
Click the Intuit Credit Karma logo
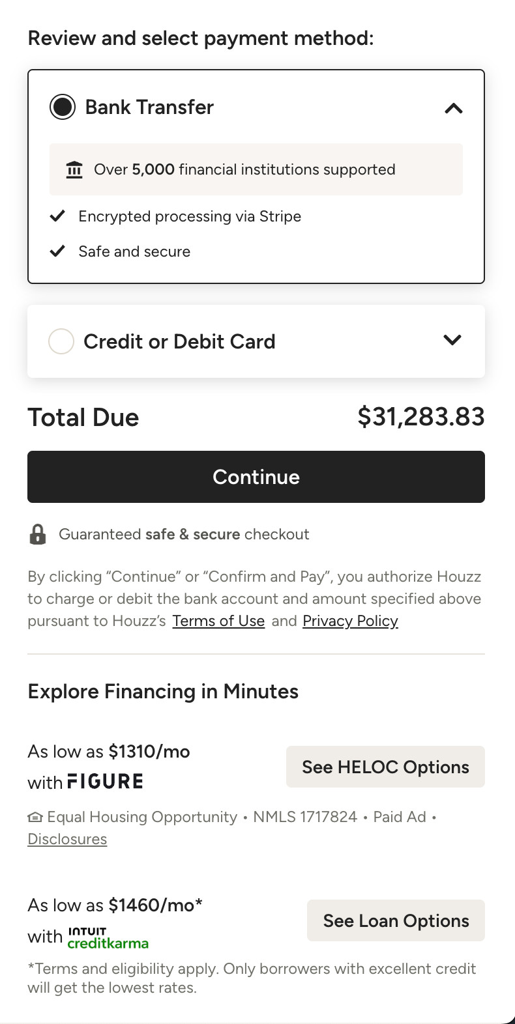click(108, 938)
